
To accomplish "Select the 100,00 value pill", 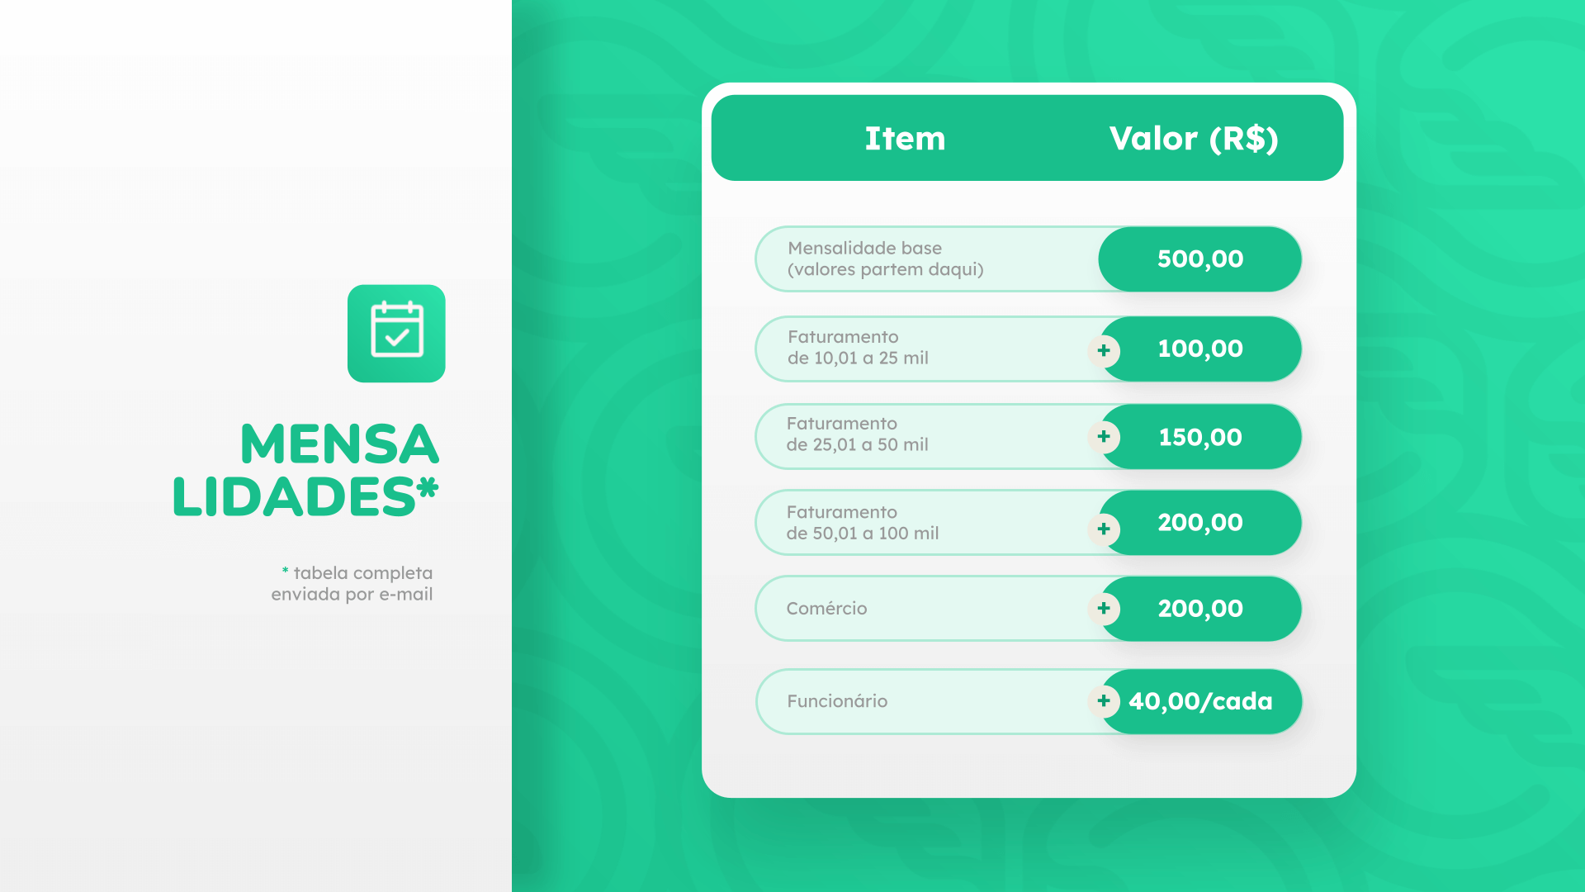I will (1199, 349).
